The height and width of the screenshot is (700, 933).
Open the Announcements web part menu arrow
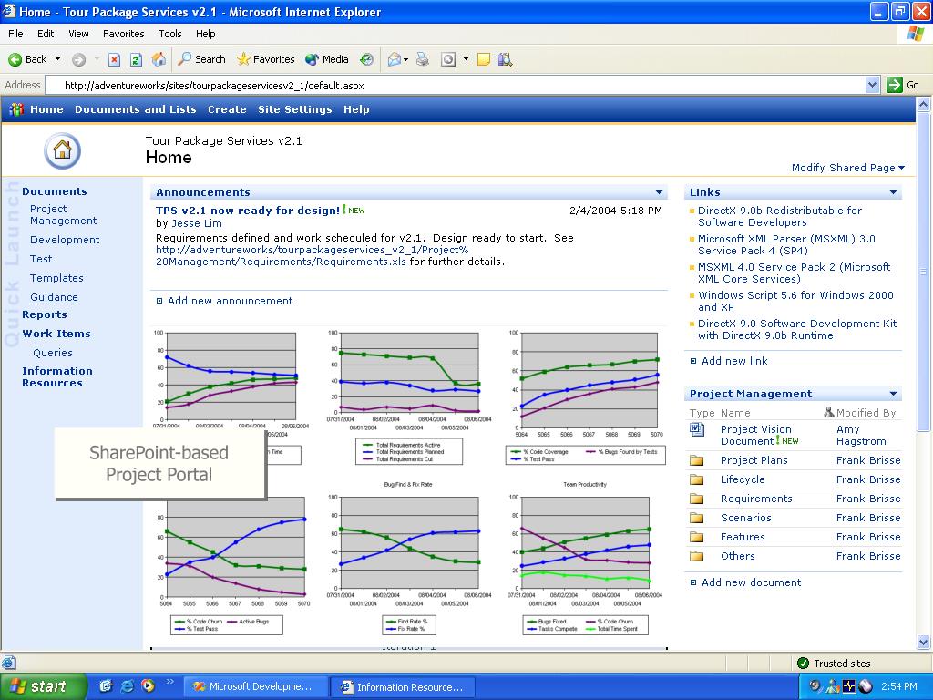[x=659, y=192]
